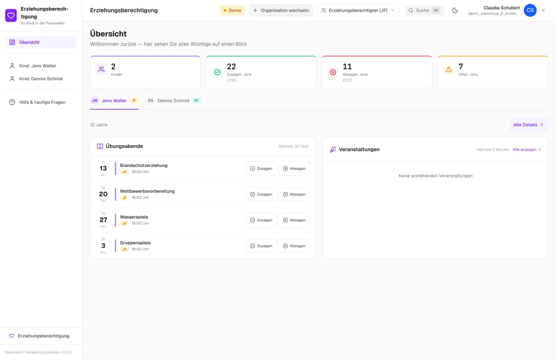Image resolution: width=556 pixels, height=360 pixels.
Task: Confirm Wasserspiele with Zusagen
Action: (261, 220)
